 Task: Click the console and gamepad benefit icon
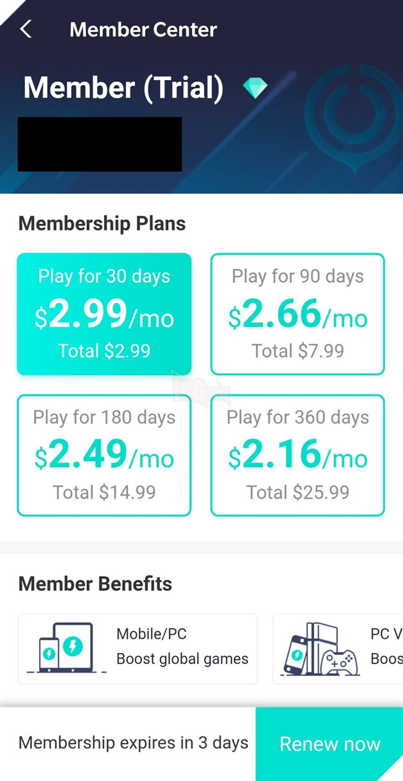[320, 648]
